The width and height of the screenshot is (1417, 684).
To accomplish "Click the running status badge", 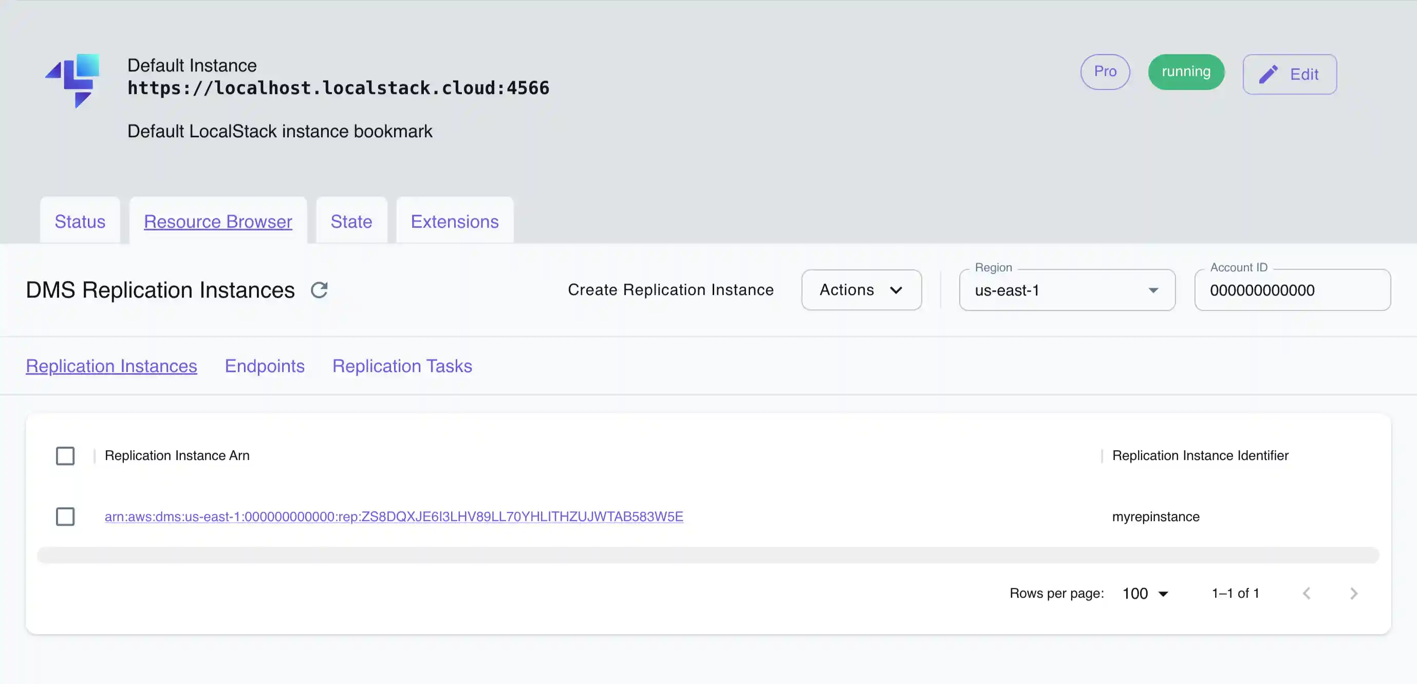I will click(1185, 71).
